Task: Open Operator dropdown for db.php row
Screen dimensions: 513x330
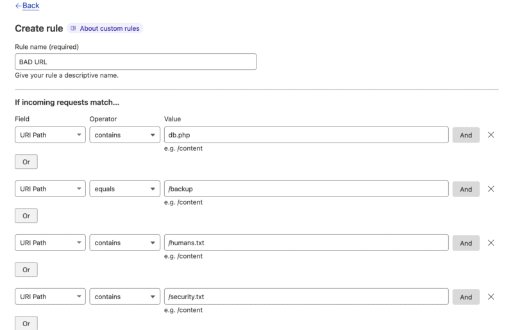Action: 124,135
